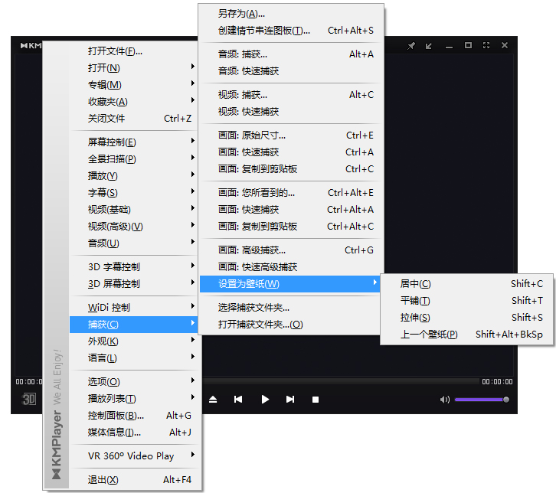556x493 pixels.
Task: Expand the 专辑(M) submenu
Action: pyautogui.click(x=133, y=85)
